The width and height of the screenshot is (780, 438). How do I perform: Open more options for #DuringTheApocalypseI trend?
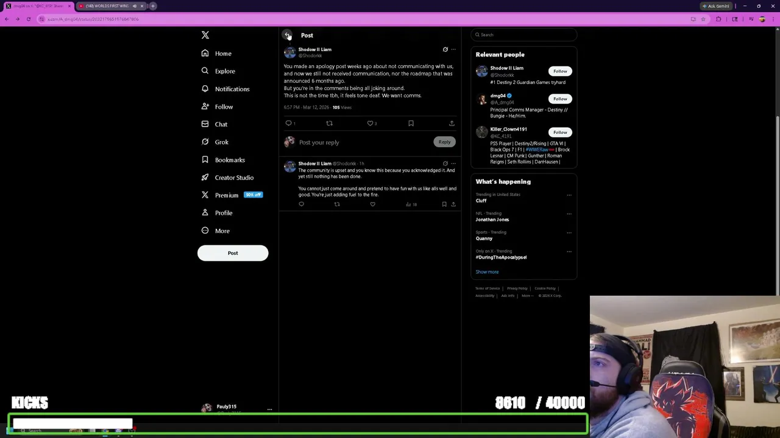569,252
